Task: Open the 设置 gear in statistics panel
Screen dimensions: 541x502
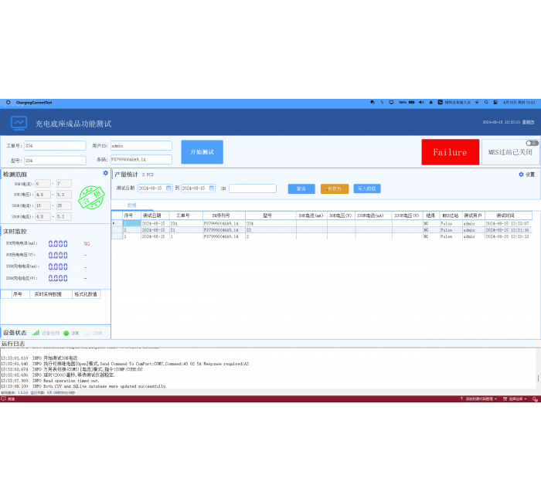Action: click(x=522, y=175)
